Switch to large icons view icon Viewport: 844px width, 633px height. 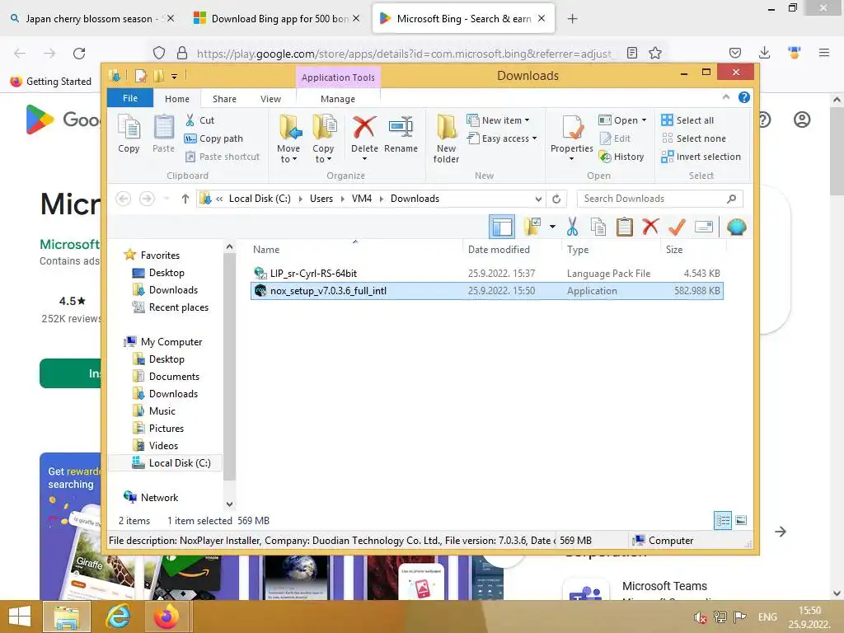tap(741, 520)
